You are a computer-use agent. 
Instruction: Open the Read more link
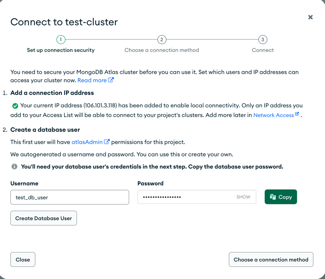tap(92, 80)
